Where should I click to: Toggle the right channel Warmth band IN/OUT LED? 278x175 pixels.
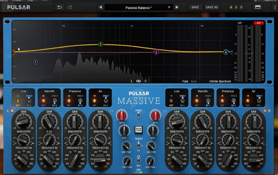(x=197, y=101)
